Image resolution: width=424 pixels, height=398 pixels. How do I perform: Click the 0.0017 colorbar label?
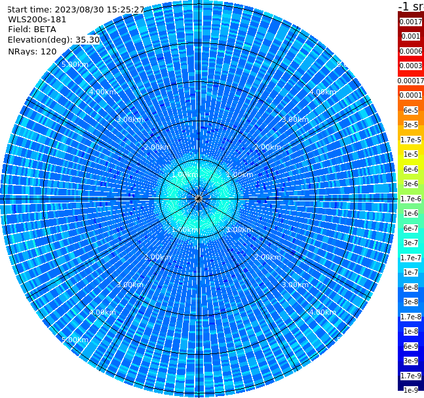point(411,22)
